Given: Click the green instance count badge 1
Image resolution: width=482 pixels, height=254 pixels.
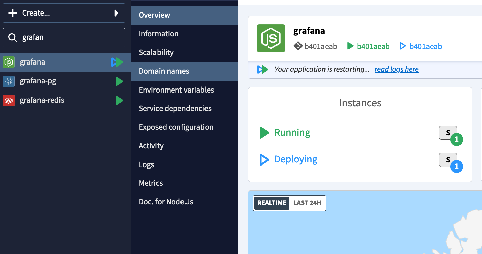Looking at the screenshot, I should [456, 139].
